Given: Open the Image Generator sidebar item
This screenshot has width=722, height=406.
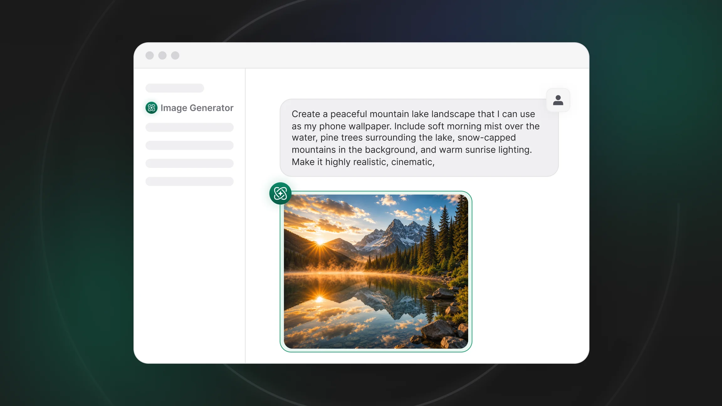Looking at the screenshot, I should click(190, 108).
